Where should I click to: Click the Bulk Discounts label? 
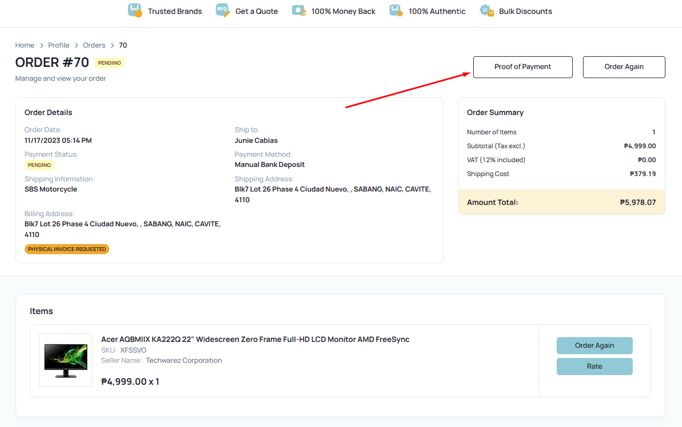point(526,11)
